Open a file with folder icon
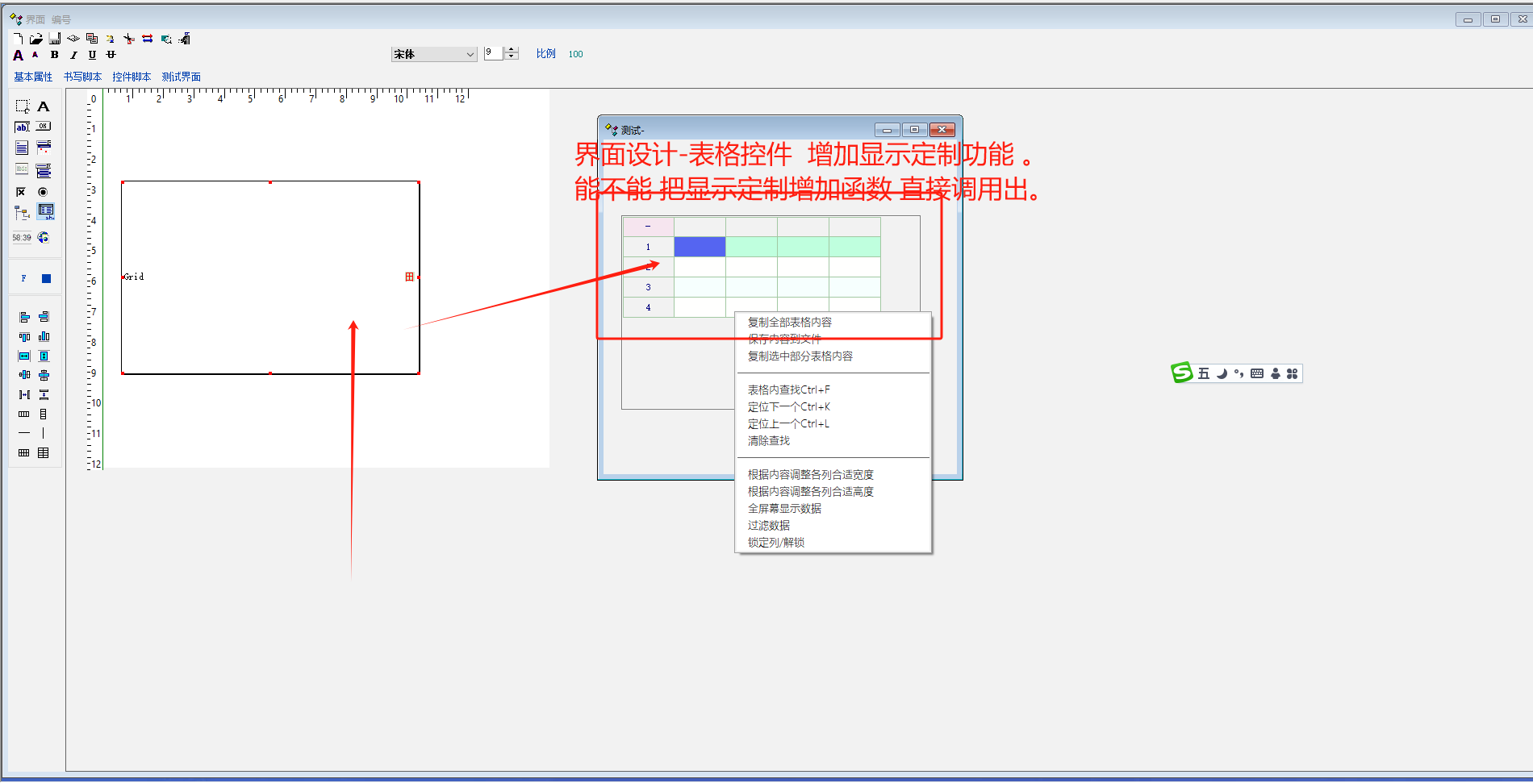Image resolution: width=1533 pixels, height=783 pixels. (x=36, y=39)
